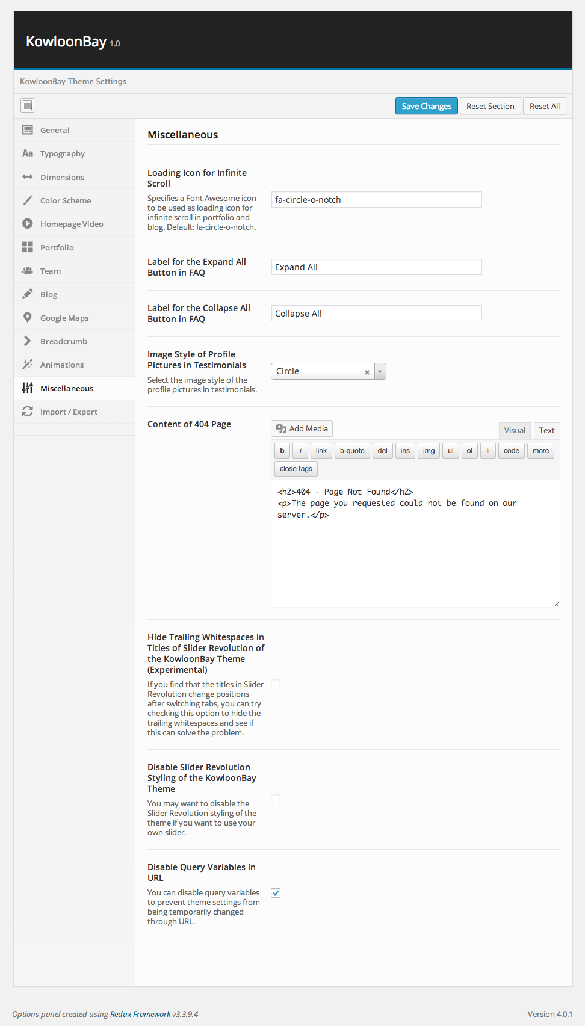This screenshot has height=1026, width=585.
Task: Open the image style dropdown arrow
Action: tap(380, 371)
